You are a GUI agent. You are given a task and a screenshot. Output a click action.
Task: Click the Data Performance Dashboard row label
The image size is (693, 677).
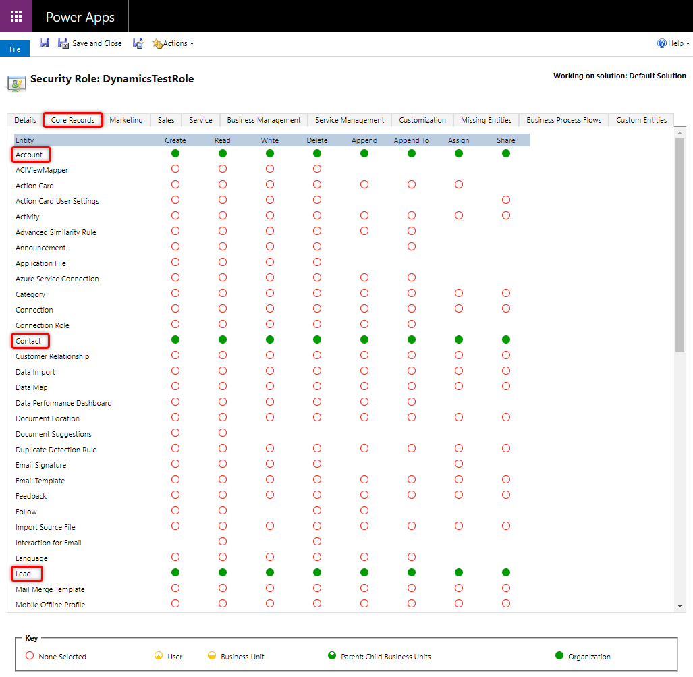coord(63,403)
